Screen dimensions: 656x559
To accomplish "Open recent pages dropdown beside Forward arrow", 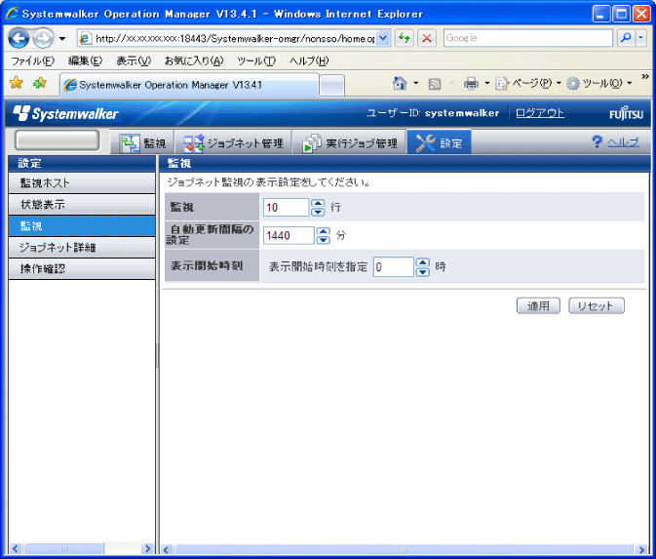I will tap(62, 38).
